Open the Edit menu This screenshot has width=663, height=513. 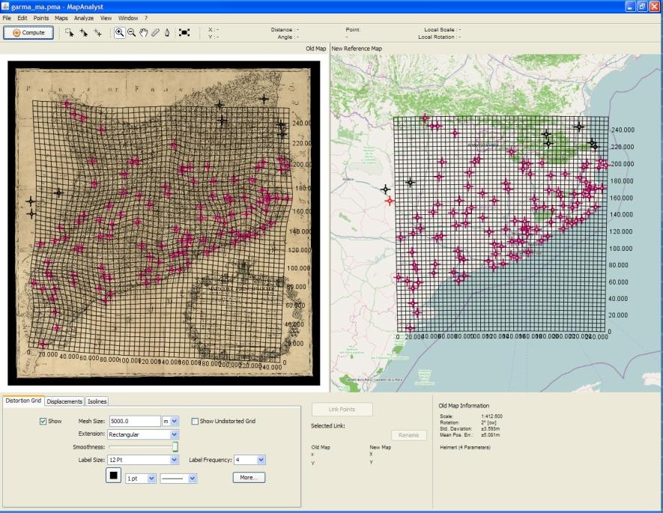(22, 18)
